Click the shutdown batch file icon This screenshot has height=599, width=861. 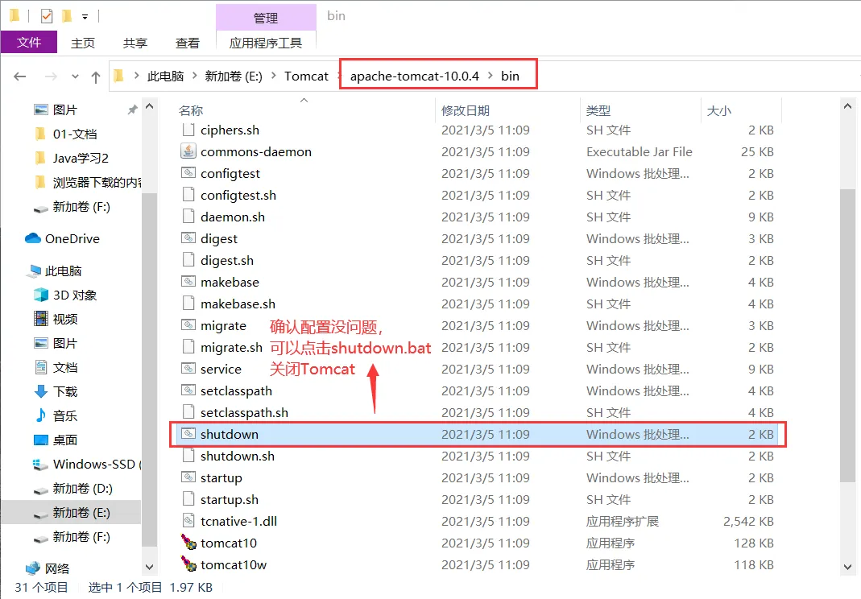point(188,434)
